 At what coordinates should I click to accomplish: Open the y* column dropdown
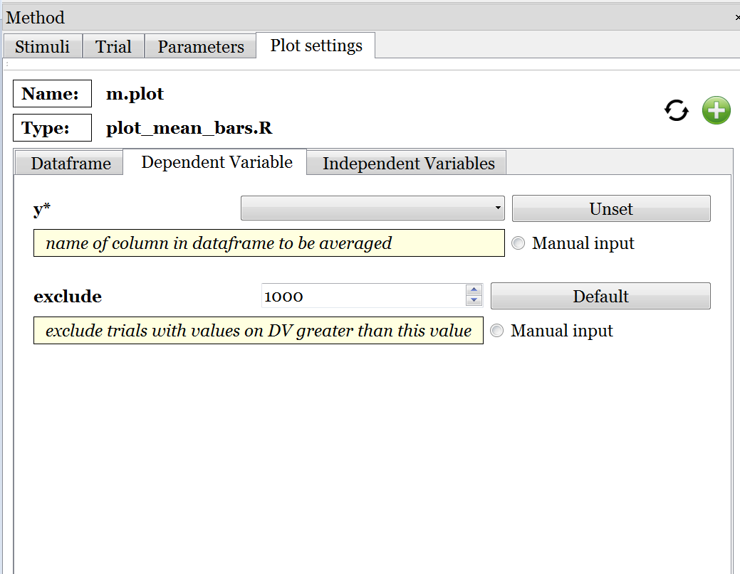click(x=372, y=208)
